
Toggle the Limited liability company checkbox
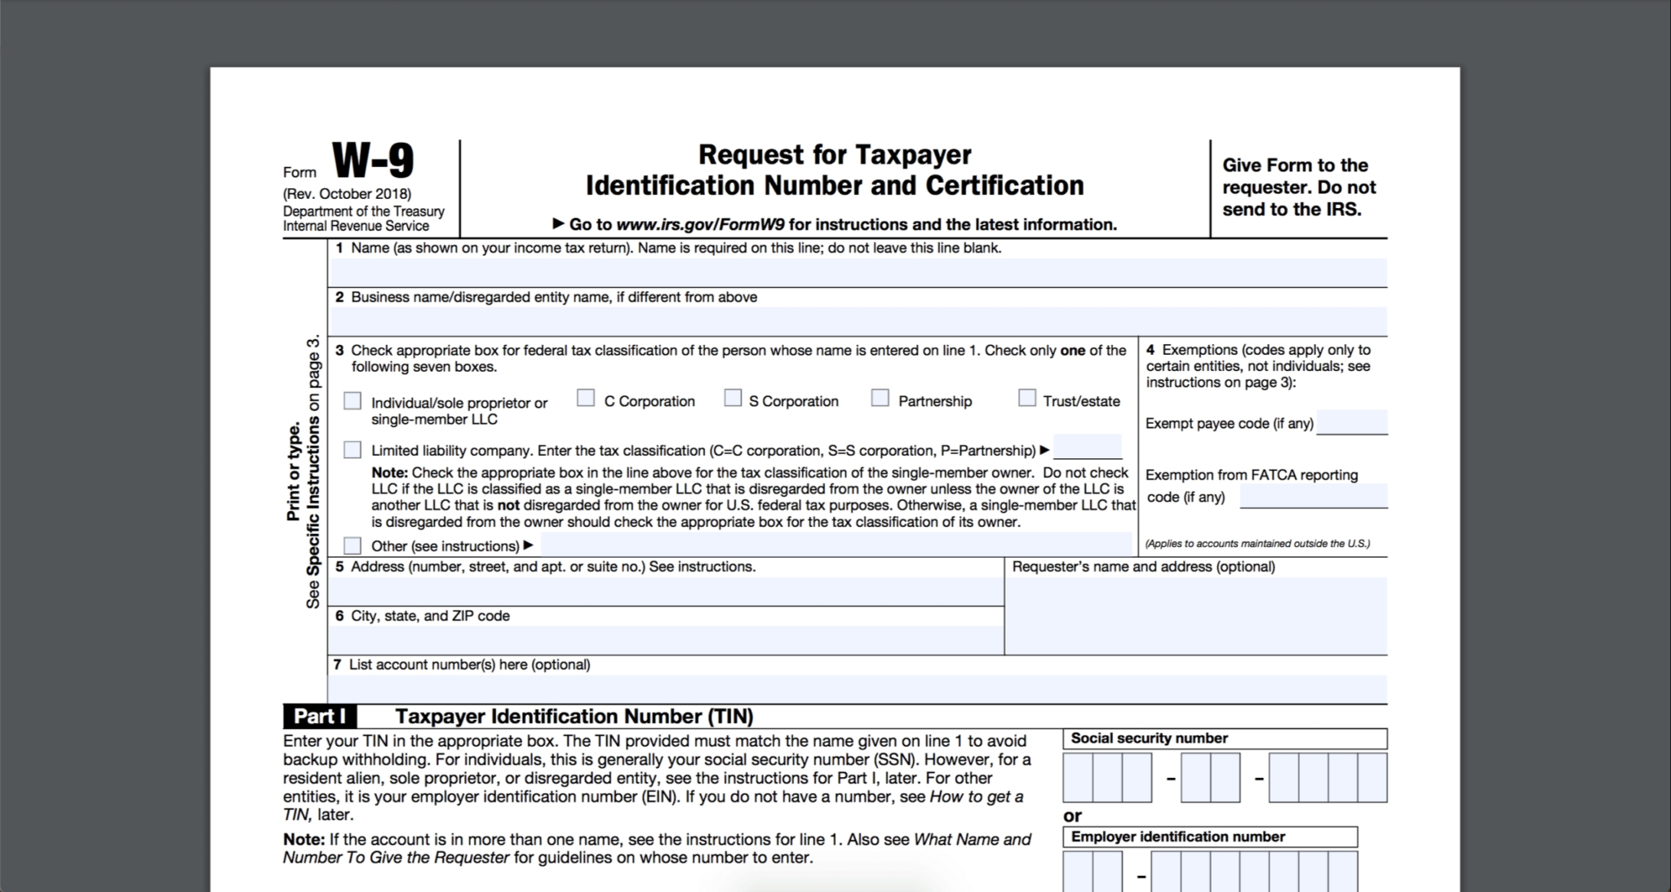click(x=355, y=448)
